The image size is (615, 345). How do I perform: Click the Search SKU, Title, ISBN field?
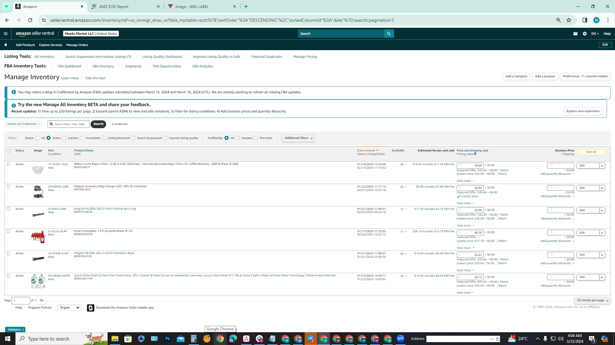(69, 124)
